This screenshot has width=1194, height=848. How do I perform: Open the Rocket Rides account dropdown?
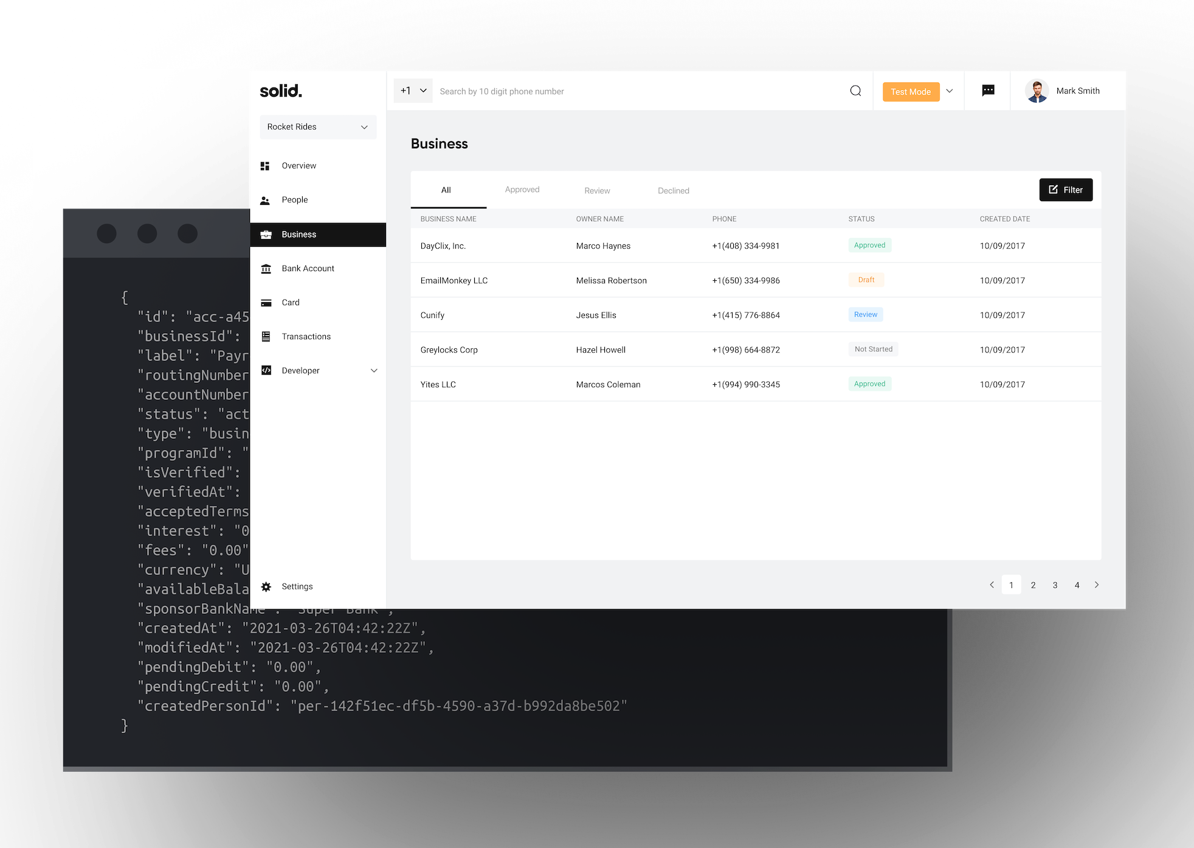tap(318, 127)
